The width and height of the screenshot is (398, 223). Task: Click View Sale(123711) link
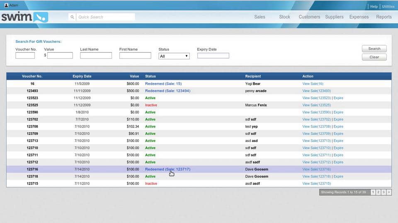[x=316, y=155]
